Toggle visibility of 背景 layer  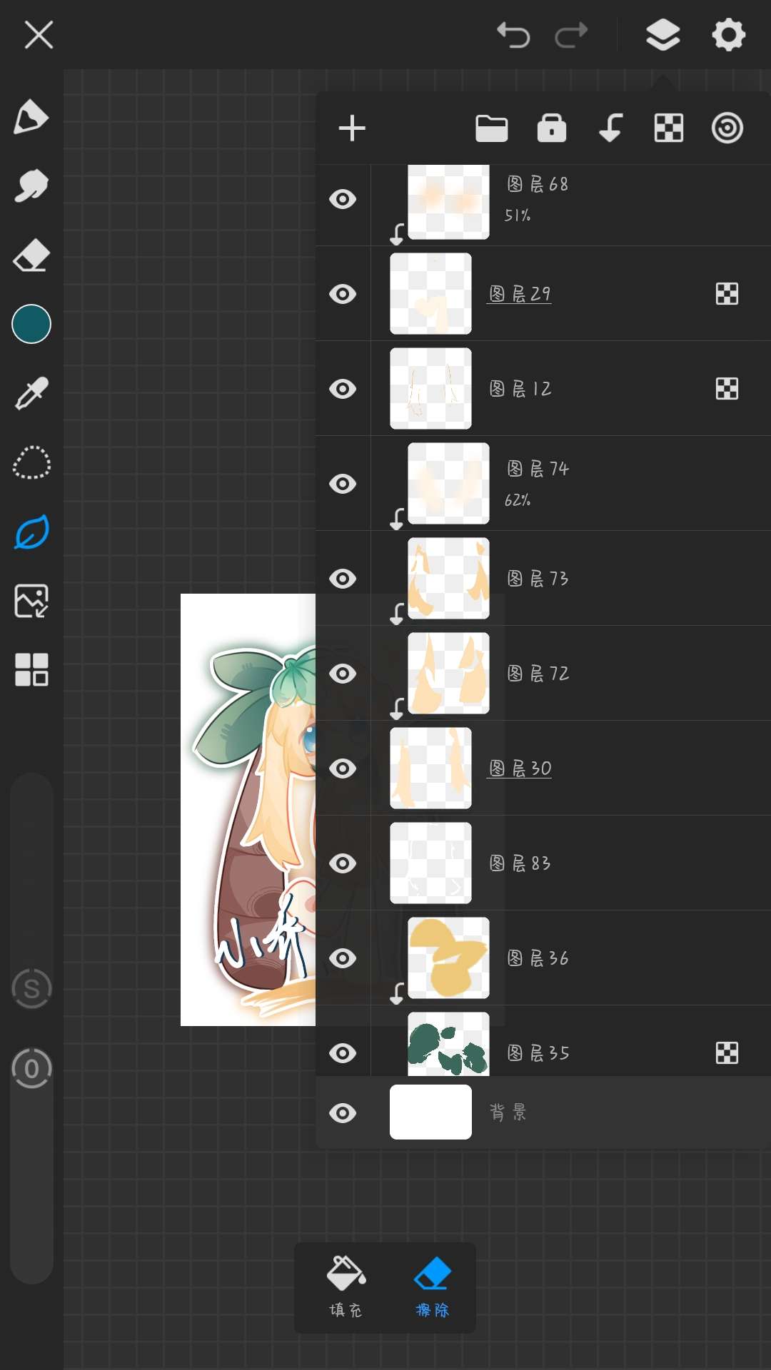(343, 1112)
